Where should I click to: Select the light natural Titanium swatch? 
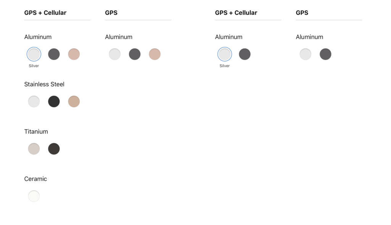34,149
